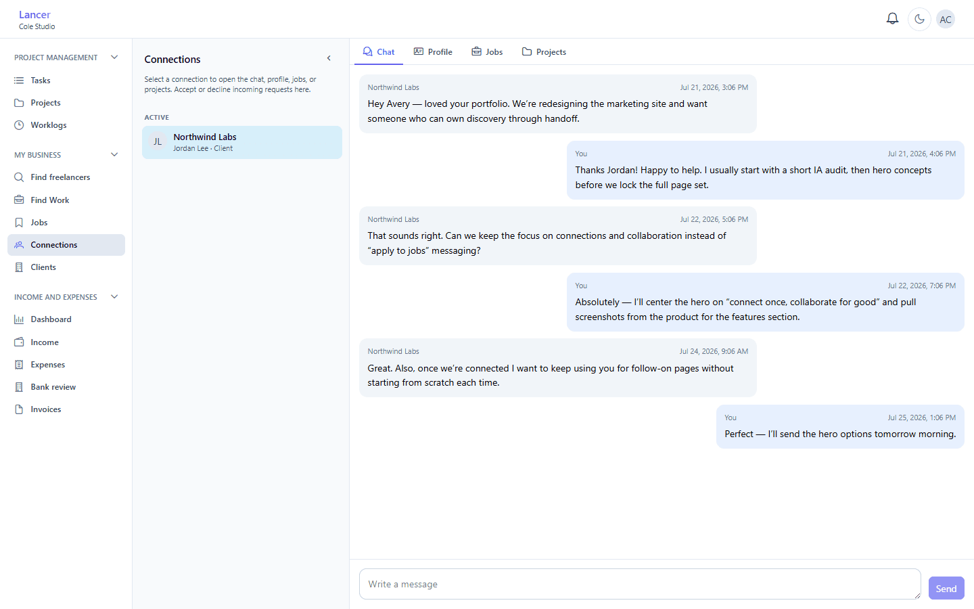Select the Northwind Labs connection
The width and height of the screenshot is (974, 609).
click(242, 142)
